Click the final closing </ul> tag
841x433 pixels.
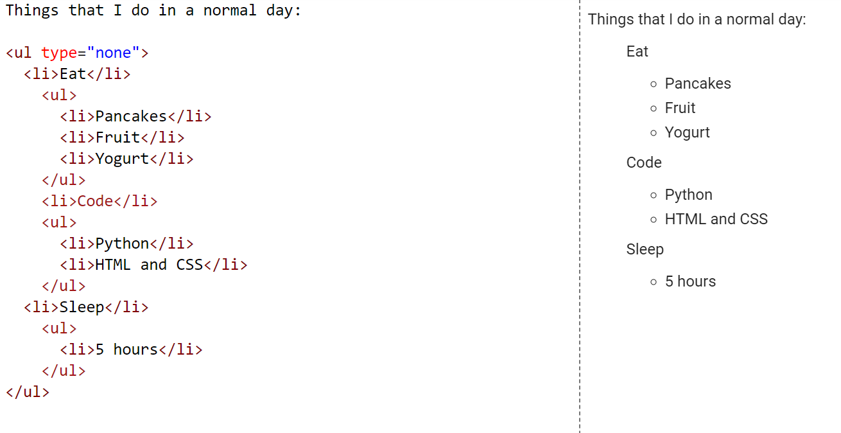coord(28,393)
